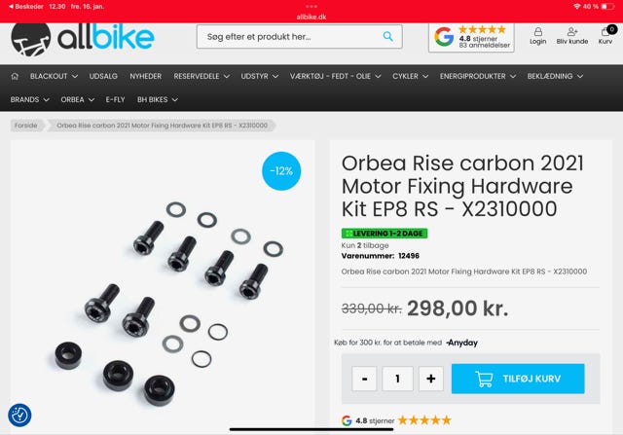Expand the RESERVEDELE dropdown menu
Image resolution: width=623 pixels, height=435 pixels.
click(x=202, y=76)
